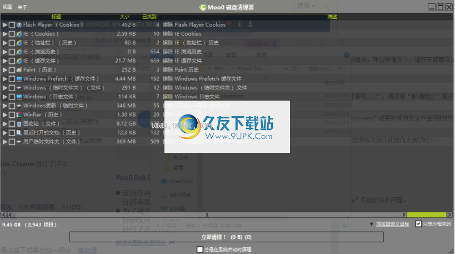Click the IE (浏览历史) row icon
Image resolution: width=455 pixels, height=254 pixels.
[x=19, y=52]
